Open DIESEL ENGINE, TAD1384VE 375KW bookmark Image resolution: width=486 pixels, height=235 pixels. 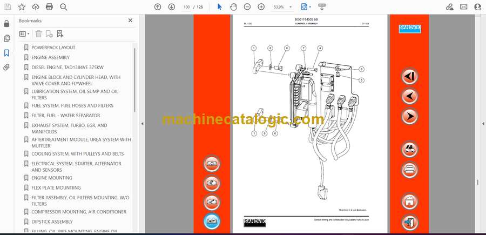coord(67,68)
